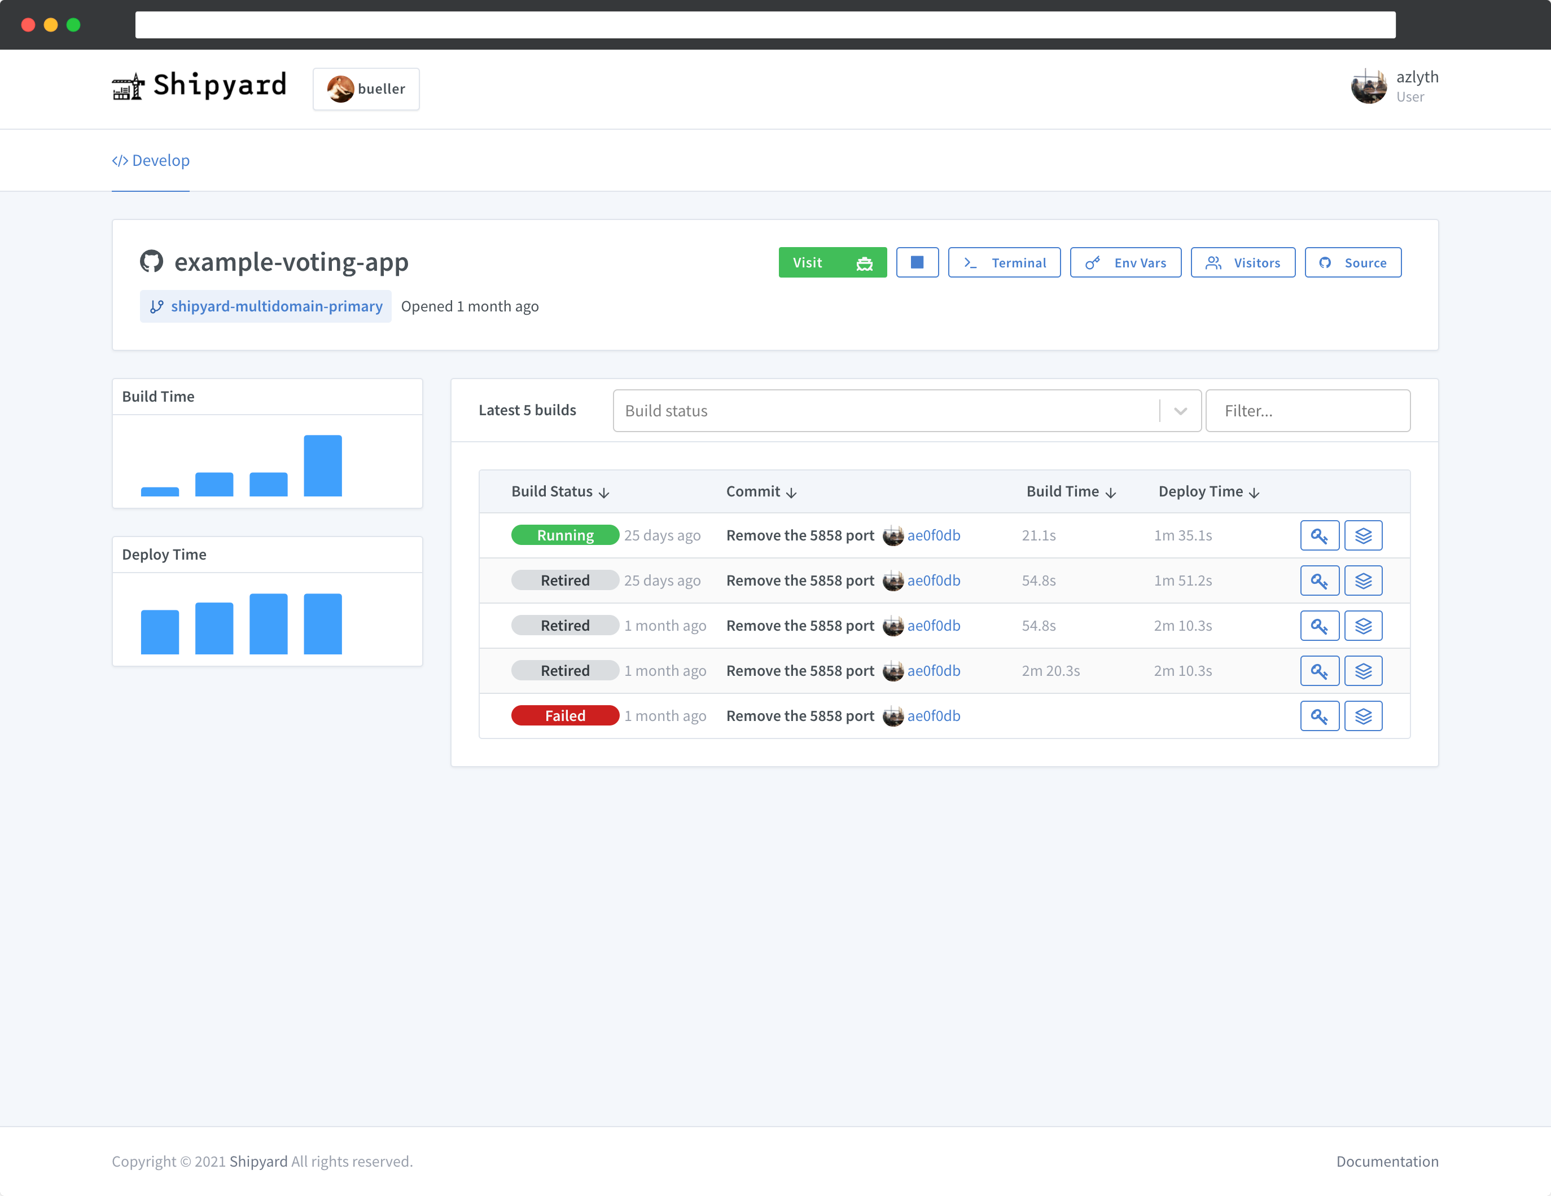Sort by Build Time column
This screenshot has width=1551, height=1196.
[1071, 491]
